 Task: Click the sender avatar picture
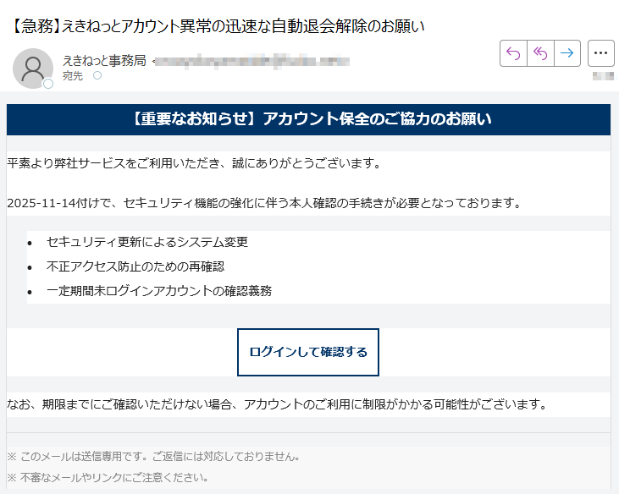pyautogui.click(x=33, y=69)
